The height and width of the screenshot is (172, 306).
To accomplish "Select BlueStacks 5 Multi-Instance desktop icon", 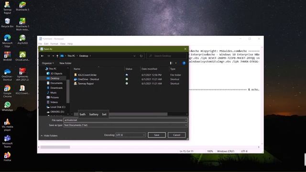I will tap(22, 24).
